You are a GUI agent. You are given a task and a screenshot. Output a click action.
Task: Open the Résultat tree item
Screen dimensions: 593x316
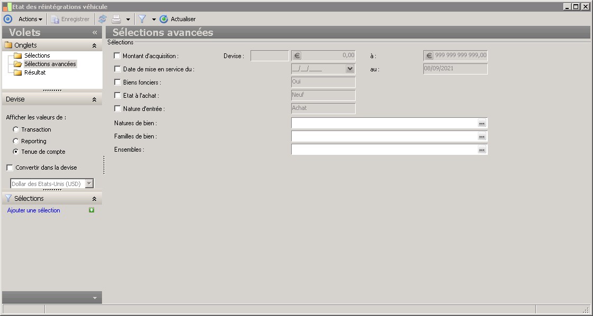(35, 72)
